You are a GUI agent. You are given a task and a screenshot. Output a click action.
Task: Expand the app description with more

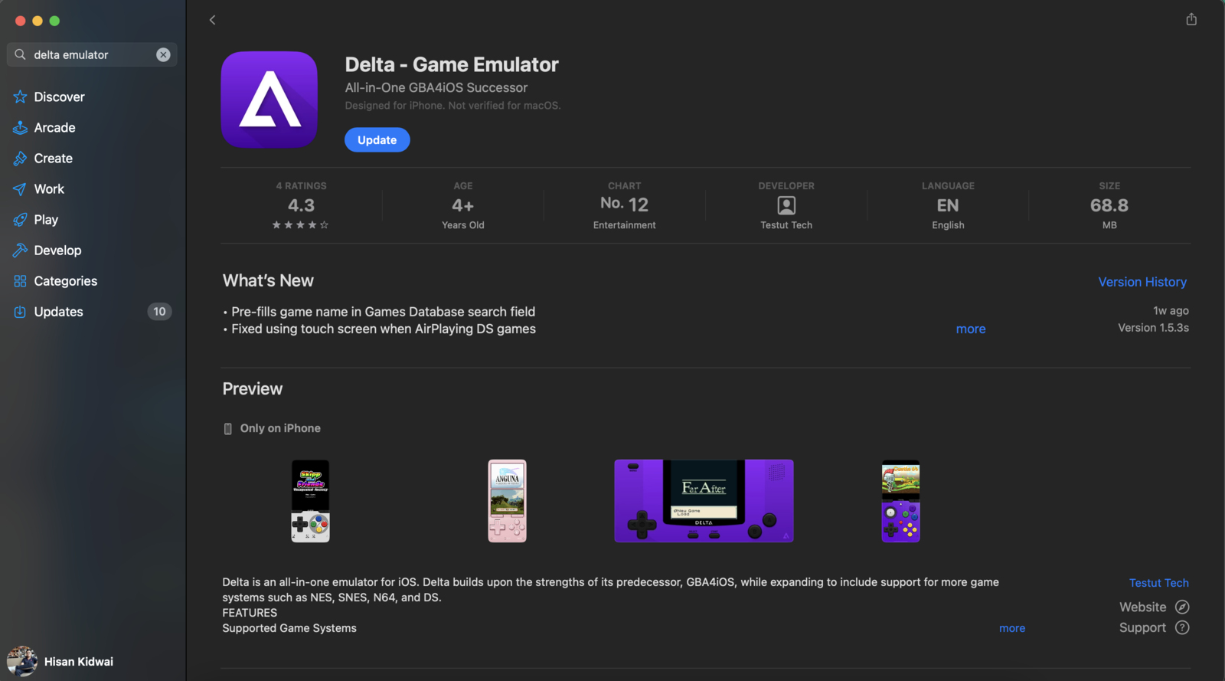(1011, 628)
